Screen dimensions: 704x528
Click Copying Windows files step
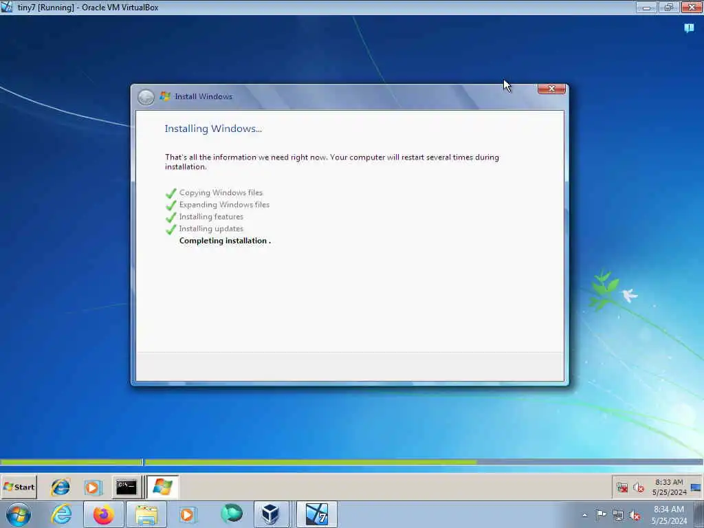click(221, 192)
